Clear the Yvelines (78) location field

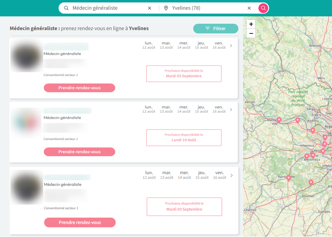click(249, 8)
